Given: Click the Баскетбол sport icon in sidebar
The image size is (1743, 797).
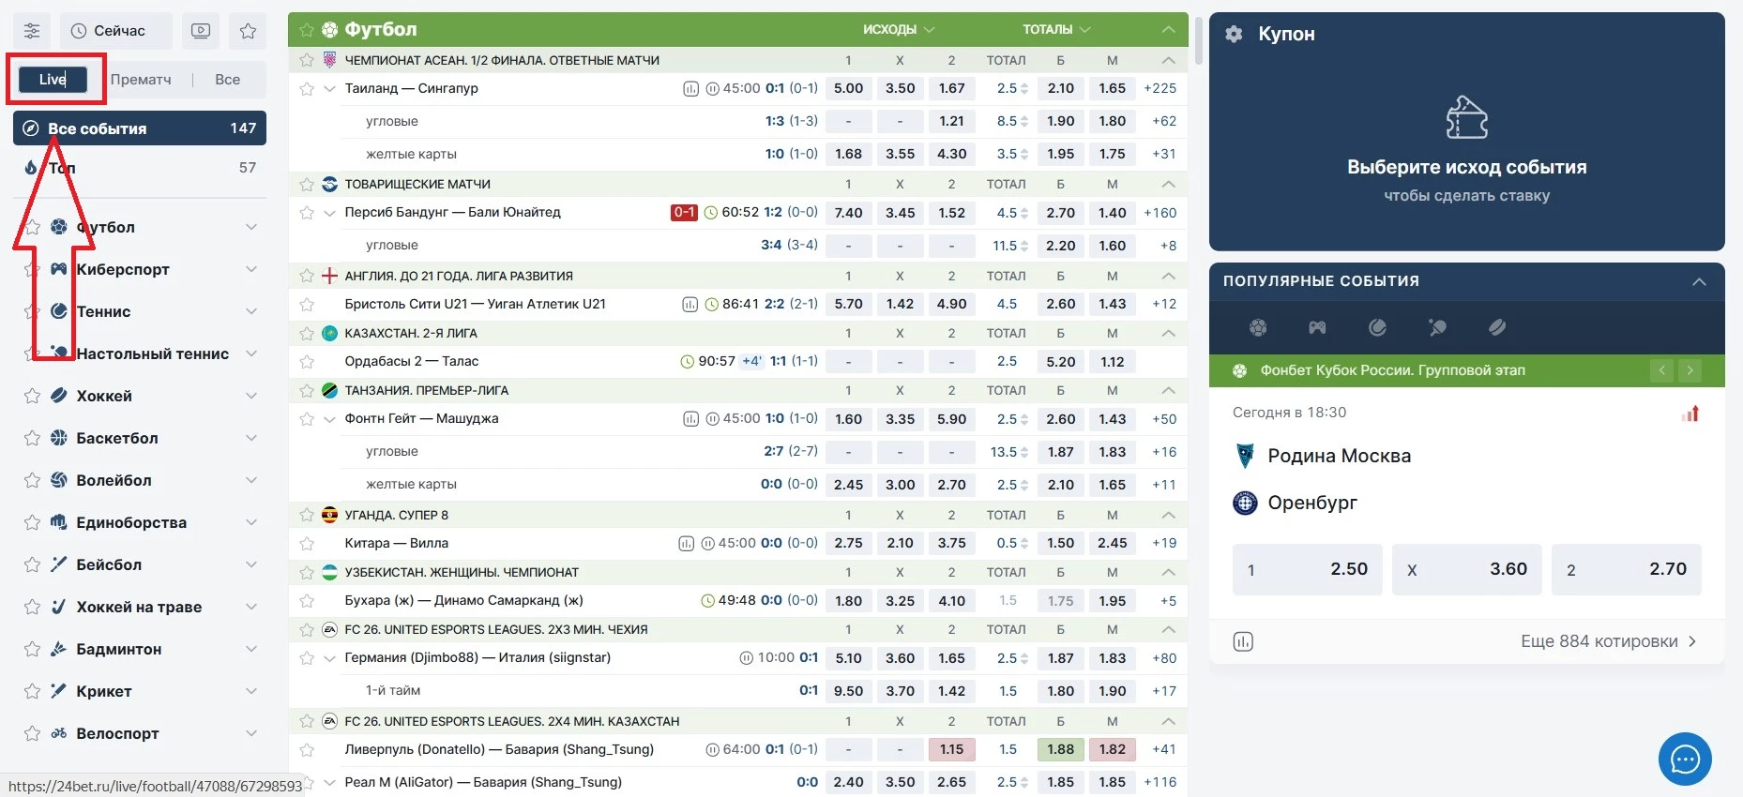Looking at the screenshot, I should [x=59, y=438].
